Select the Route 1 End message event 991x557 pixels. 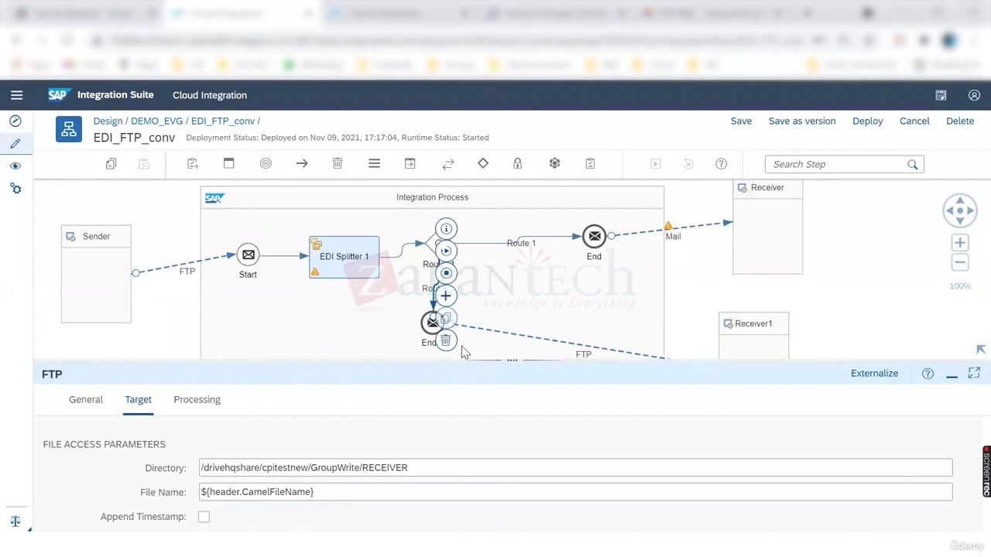[x=594, y=236]
